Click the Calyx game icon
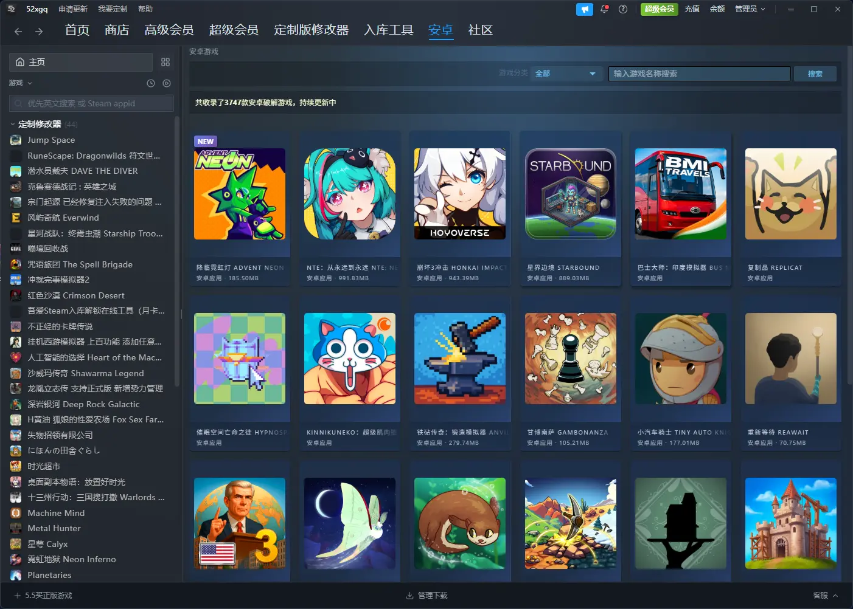 pos(16,544)
